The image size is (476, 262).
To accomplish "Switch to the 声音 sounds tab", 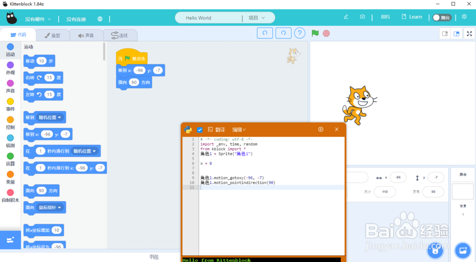I will 86,36.
